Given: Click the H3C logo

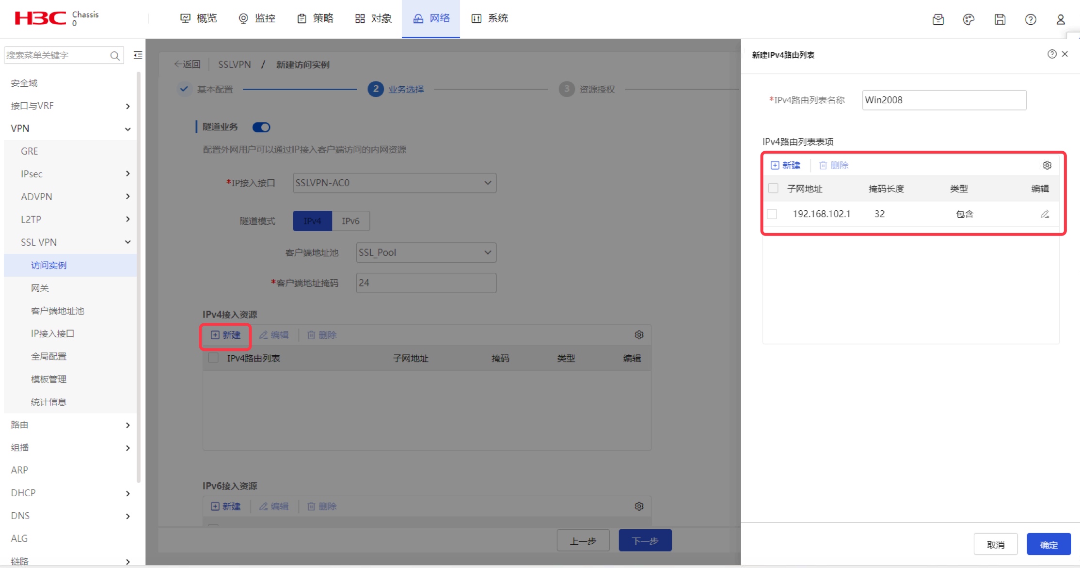Looking at the screenshot, I should 40,18.
